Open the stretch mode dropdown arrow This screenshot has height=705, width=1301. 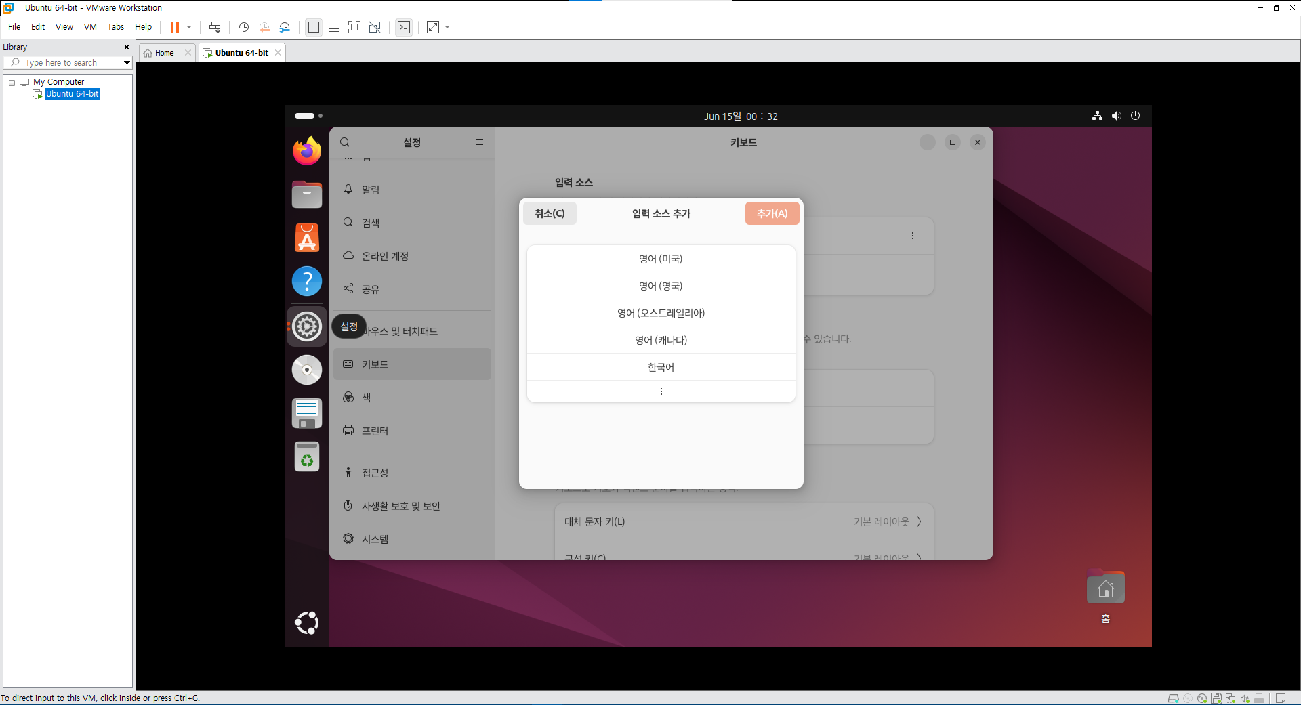(x=447, y=27)
